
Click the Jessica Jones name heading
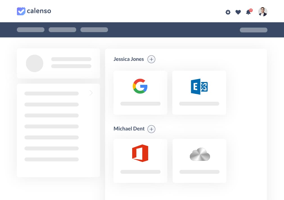coord(129,59)
